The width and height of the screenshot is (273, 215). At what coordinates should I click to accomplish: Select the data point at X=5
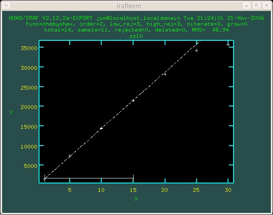[70, 156]
